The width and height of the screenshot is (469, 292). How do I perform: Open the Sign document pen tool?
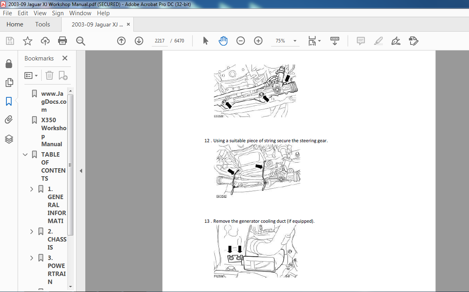[396, 41]
